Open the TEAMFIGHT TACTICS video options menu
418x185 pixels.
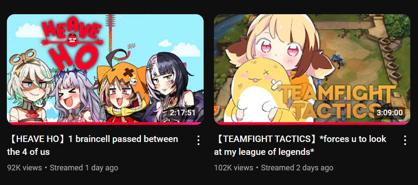(x=405, y=140)
